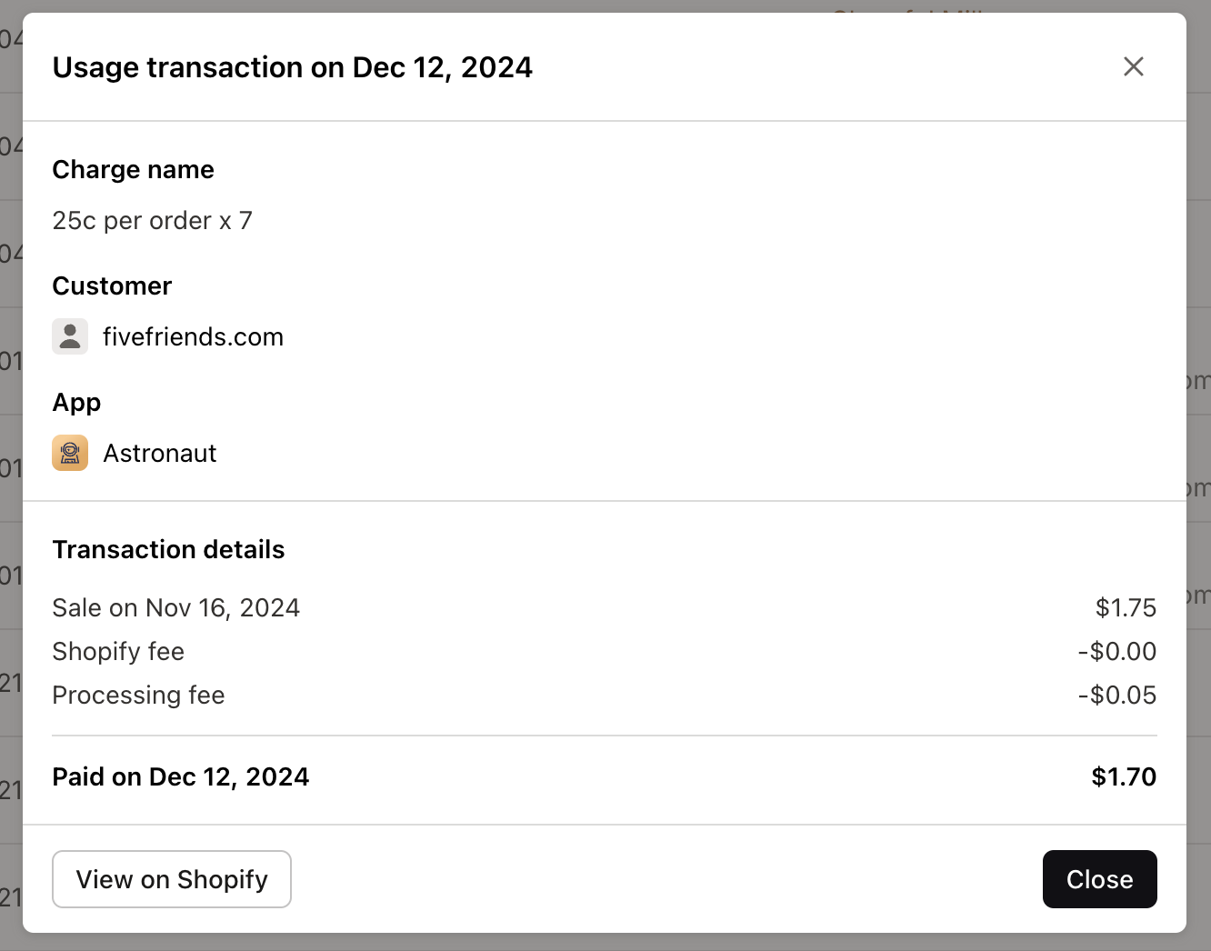Select the charge name '25c per order x 7'
The height and width of the screenshot is (951, 1211).
click(153, 220)
